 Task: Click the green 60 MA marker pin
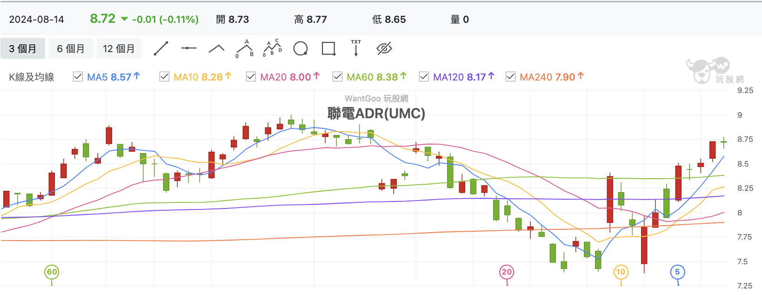click(52, 273)
